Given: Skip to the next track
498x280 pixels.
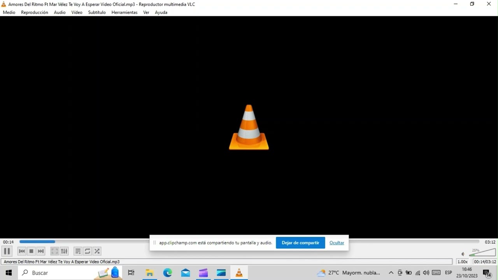Looking at the screenshot, I should [x=41, y=251].
